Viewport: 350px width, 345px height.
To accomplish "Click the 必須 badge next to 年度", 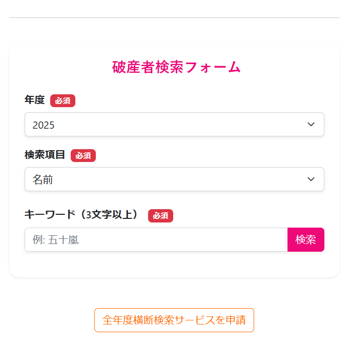I will tap(63, 101).
